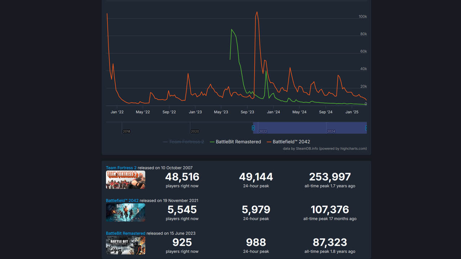
Task: Click the 80k y-axis label
Action: [364, 34]
